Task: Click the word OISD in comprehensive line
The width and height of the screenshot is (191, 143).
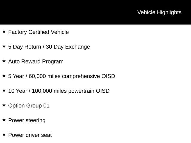Action: tap(108, 76)
